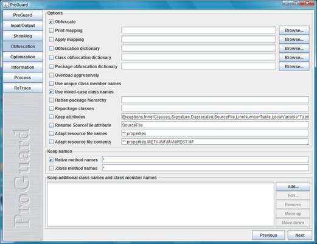317x244 pixels.
Task: Click the disabled Move down button
Action: tap(293, 223)
